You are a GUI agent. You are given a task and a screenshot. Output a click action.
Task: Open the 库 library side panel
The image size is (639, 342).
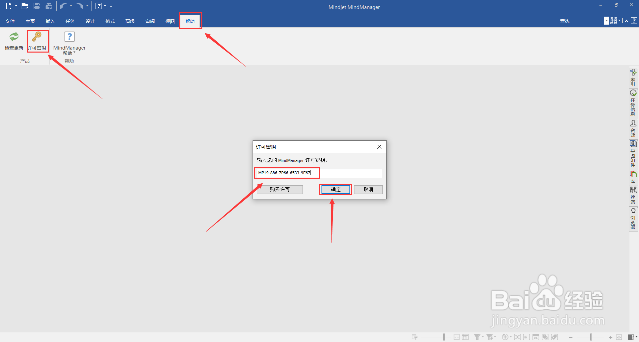tap(633, 177)
